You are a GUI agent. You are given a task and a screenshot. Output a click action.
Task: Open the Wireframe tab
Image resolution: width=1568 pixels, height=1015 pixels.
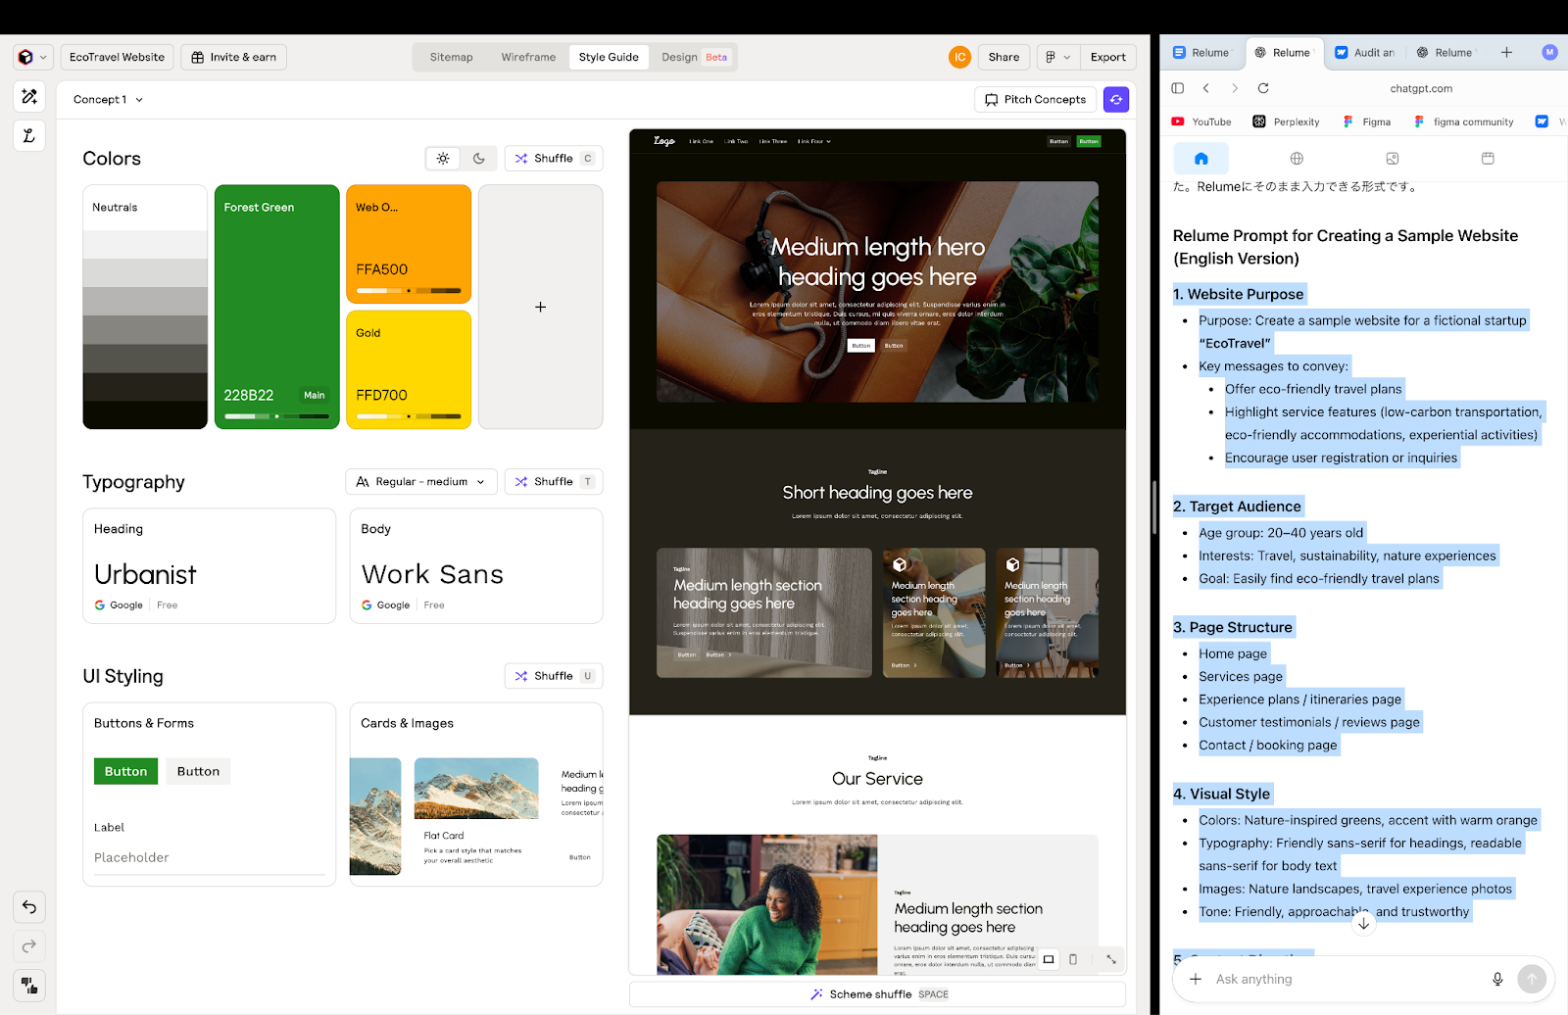528,57
